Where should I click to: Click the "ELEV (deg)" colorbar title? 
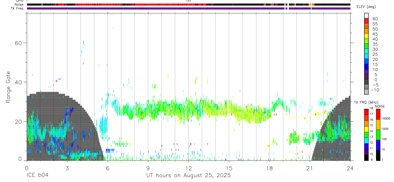pyautogui.click(x=366, y=7)
